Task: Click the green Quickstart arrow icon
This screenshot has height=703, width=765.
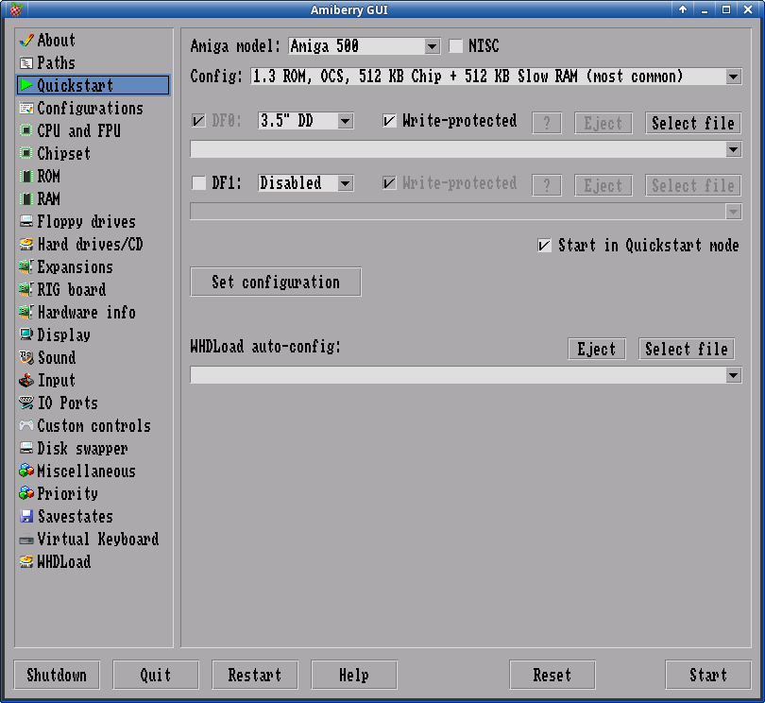Action: pos(26,85)
